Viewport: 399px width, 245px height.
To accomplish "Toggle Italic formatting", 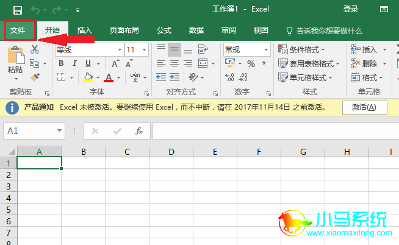I will 74,63.
